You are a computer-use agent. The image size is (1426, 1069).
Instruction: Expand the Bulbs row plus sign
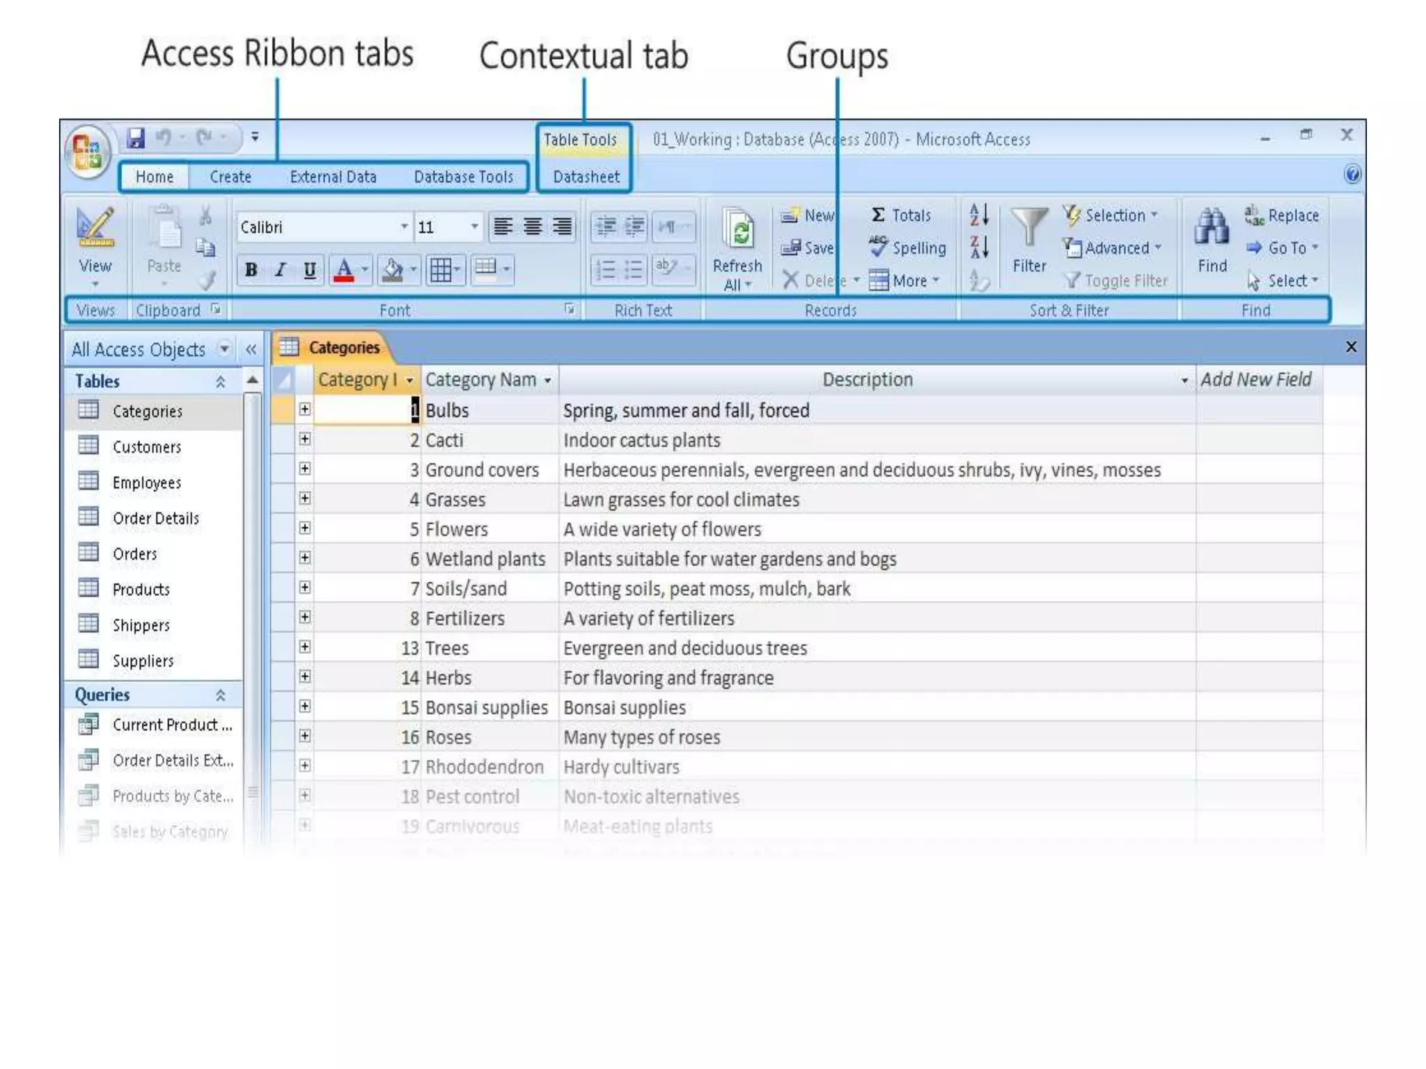tap(305, 409)
